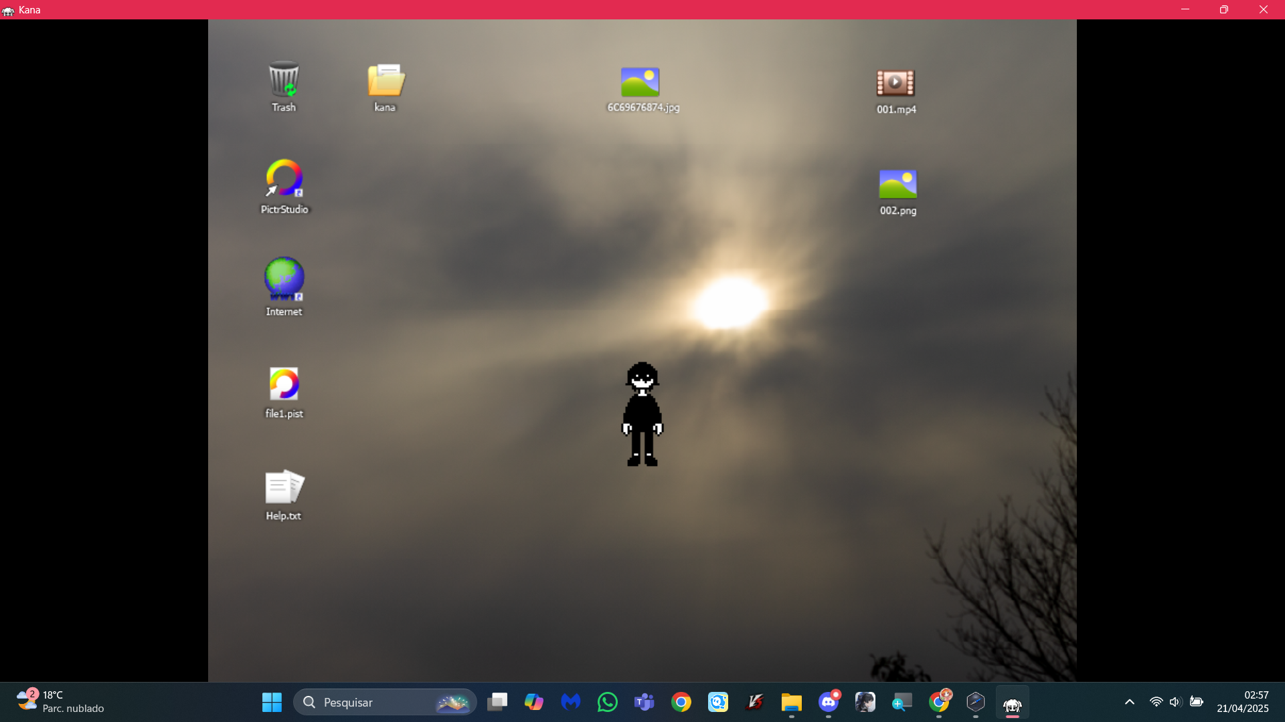The height and width of the screenshot is (722, 1285).
Task: Open the Help.txt document
Action: tap(284, 495)
